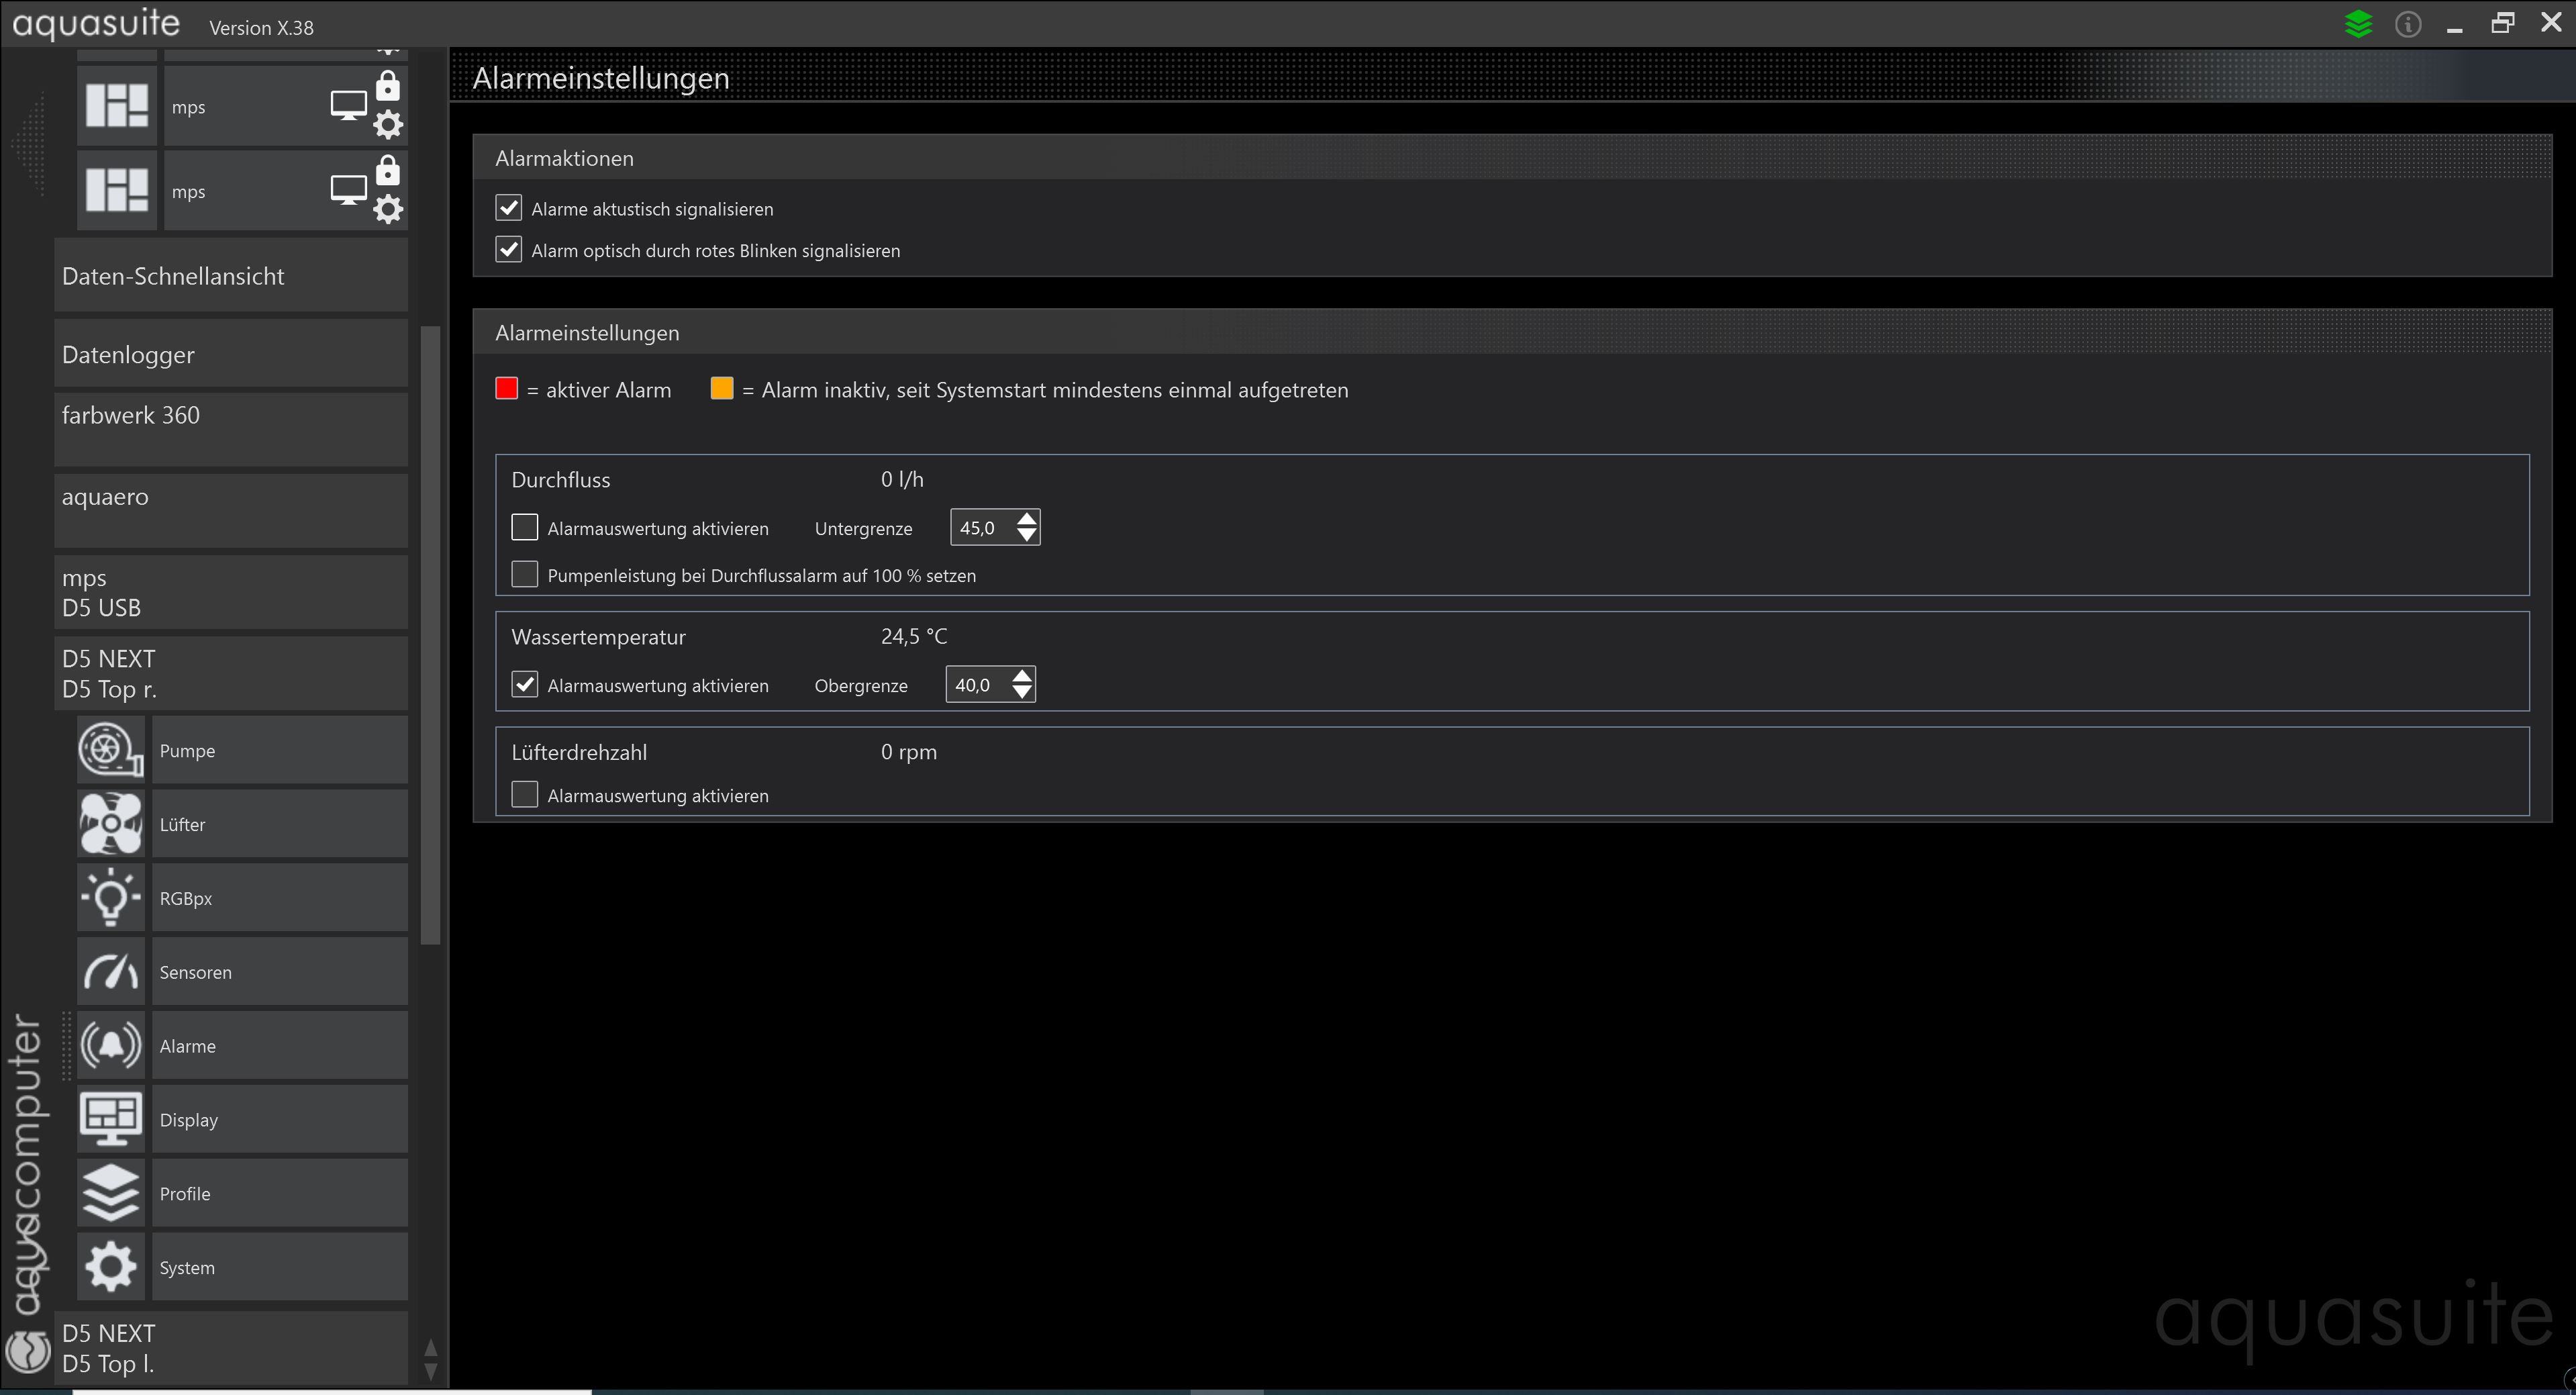
Task: Open the System gear icon
Action: [111, 1268]
